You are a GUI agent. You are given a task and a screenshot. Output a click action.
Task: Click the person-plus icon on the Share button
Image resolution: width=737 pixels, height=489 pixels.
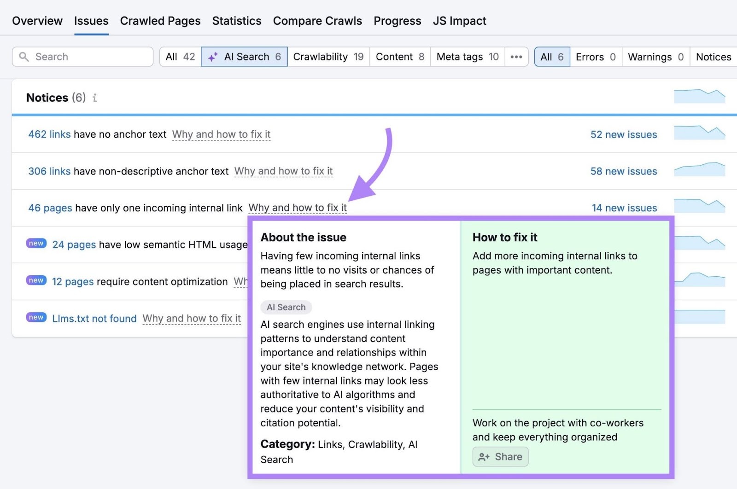coord(483,456)
